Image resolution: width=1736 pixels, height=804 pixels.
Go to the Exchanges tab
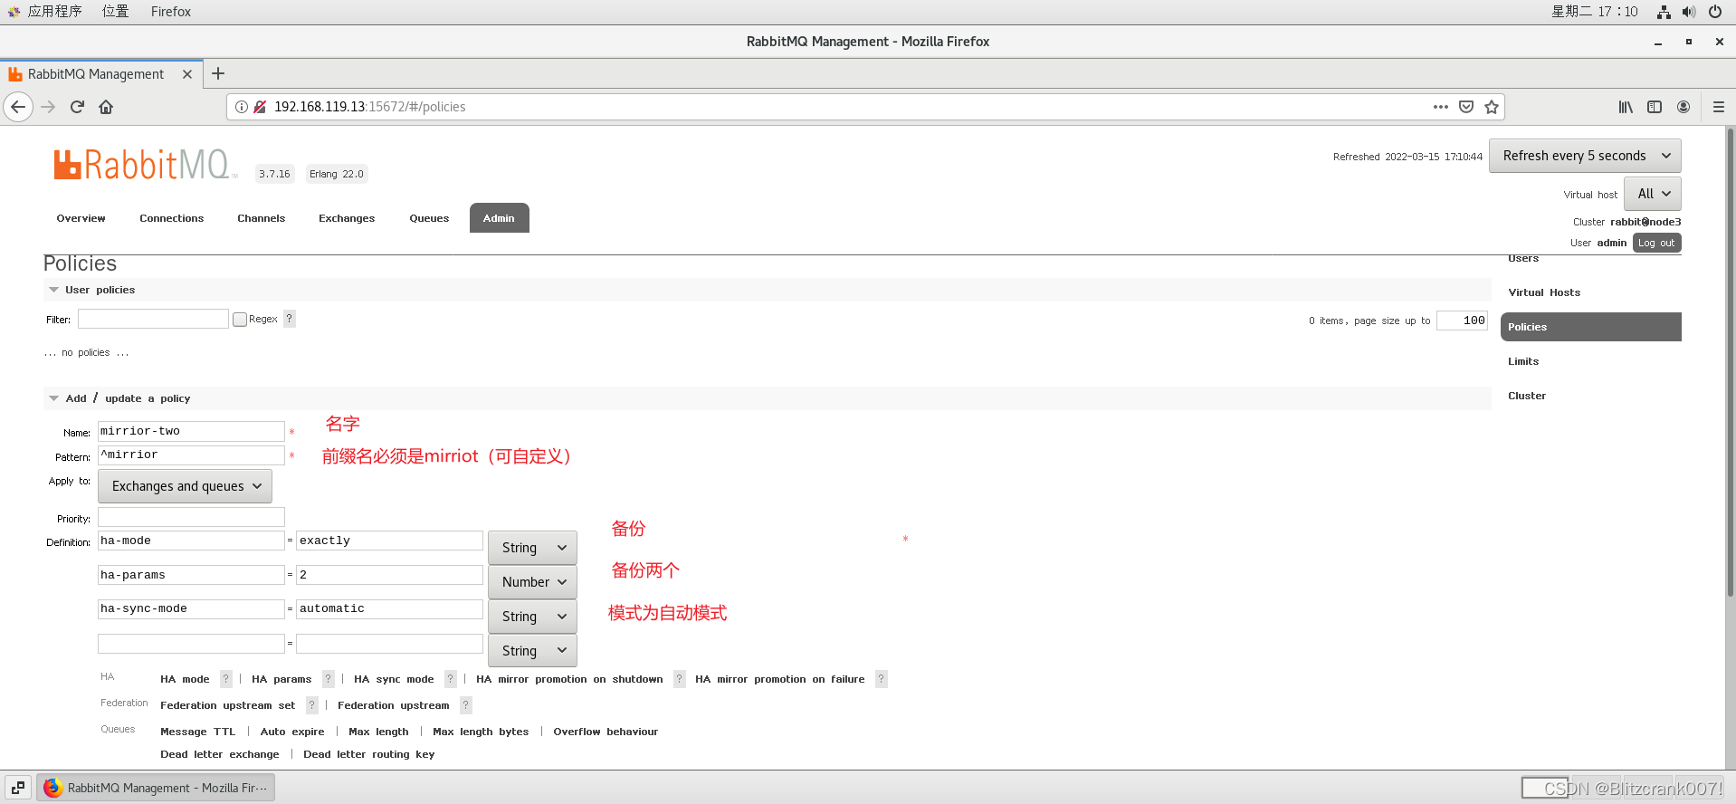347,218
